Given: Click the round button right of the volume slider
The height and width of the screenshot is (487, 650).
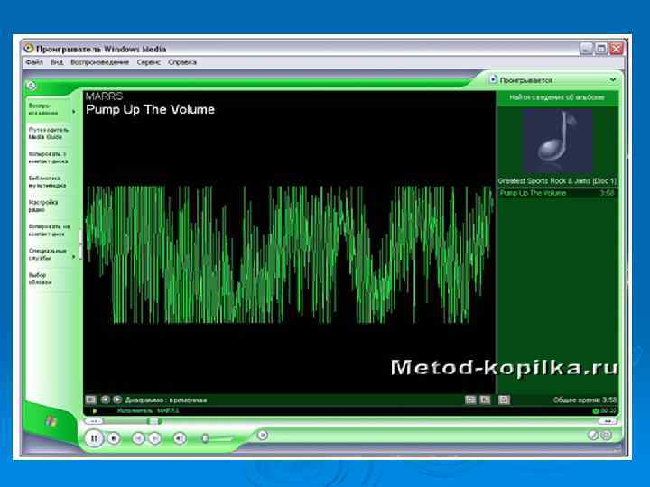Looking at the screenshot, I should [x=263, y=436].
